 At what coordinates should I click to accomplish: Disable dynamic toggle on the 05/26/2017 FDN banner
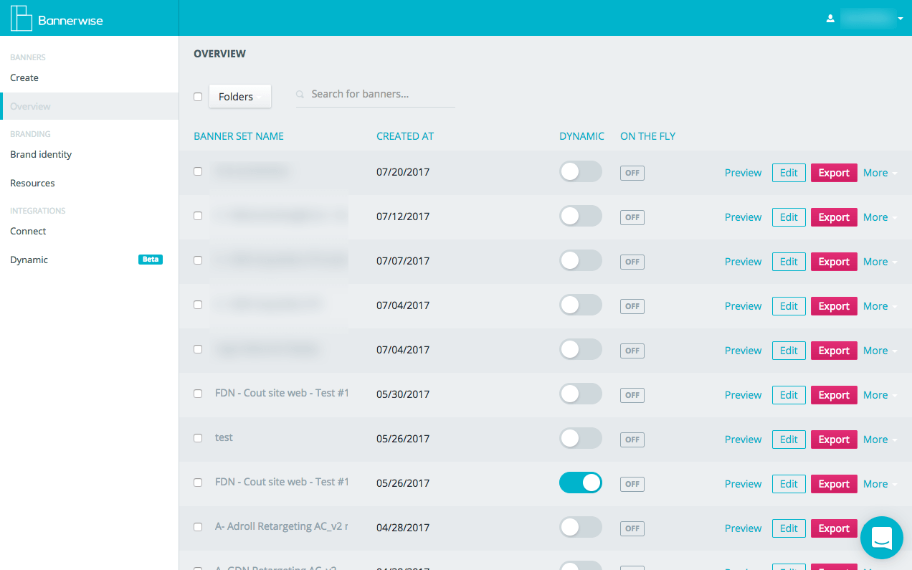[x=580, y=483]
